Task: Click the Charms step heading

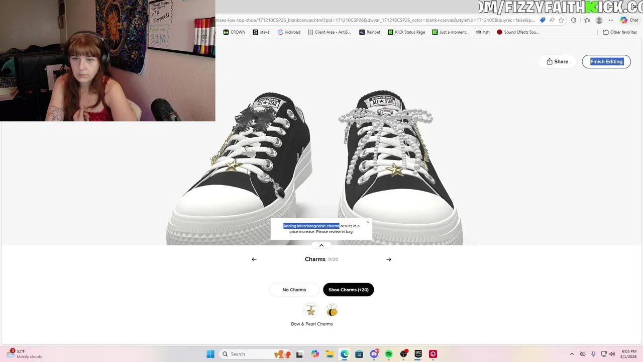Action: 315,259
